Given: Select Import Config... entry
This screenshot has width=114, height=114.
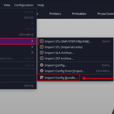Looking at the screenshot, I should (x=75, y=65).
